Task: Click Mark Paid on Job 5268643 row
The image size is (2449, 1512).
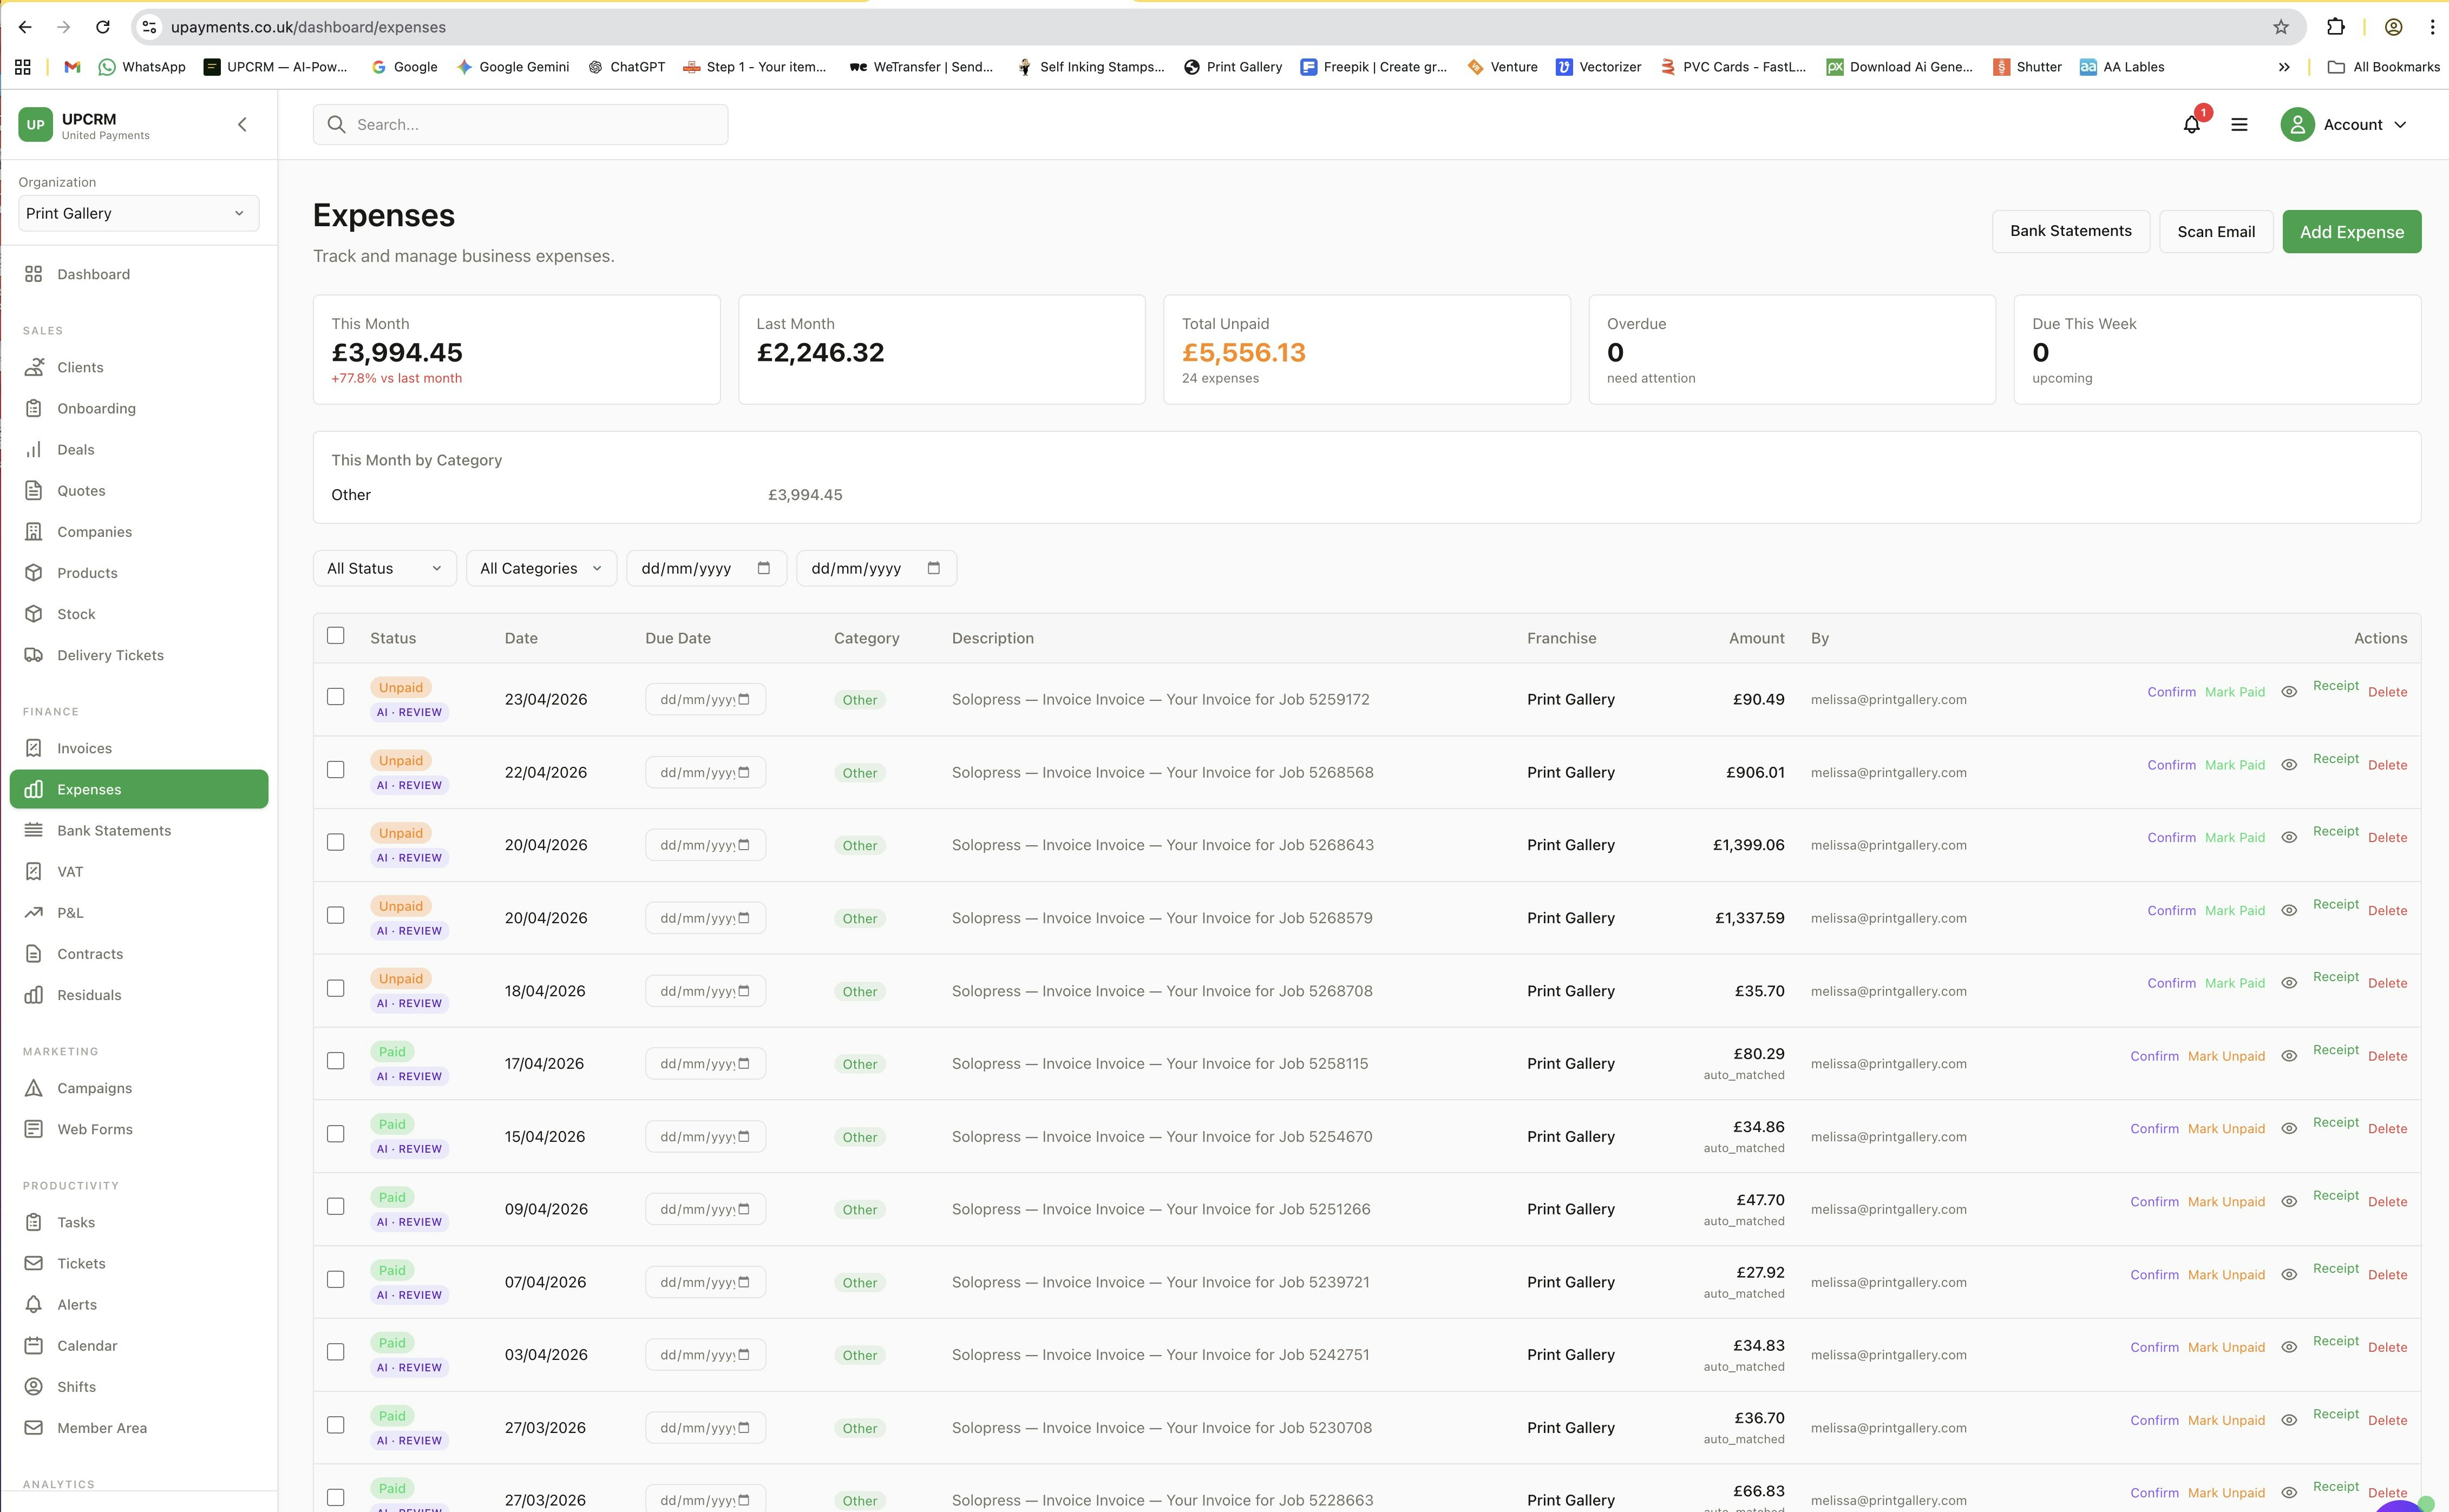Action: tap(2235, 837)
